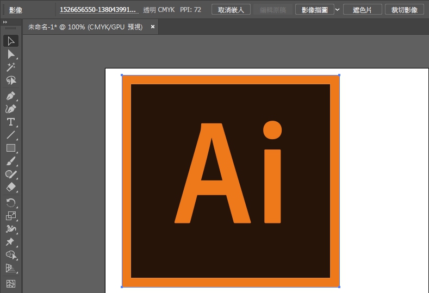The height and width of the screenshot is (293, 429).
Task: Click the 裁切影像 button
Action: point(405,10)
